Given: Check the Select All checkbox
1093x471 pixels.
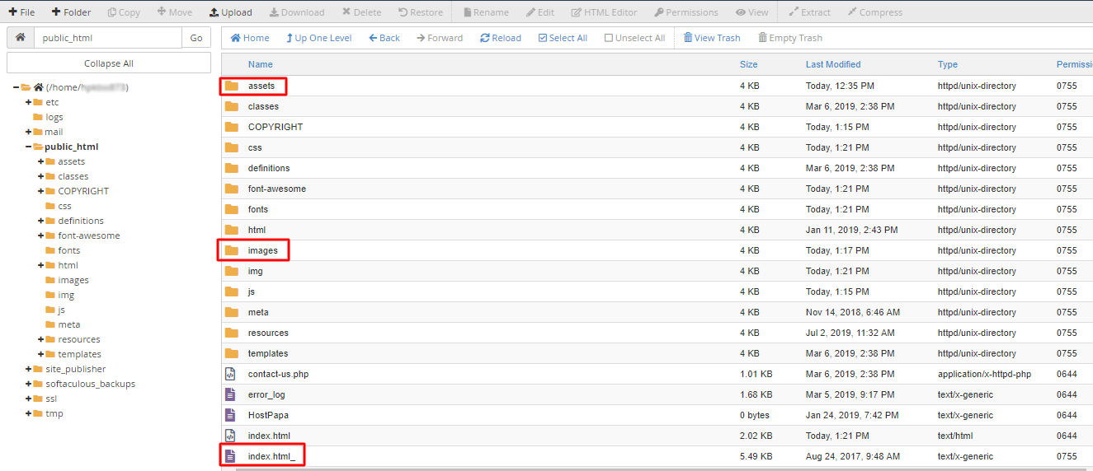Looking at the screenshot, I should coord(543,38).
